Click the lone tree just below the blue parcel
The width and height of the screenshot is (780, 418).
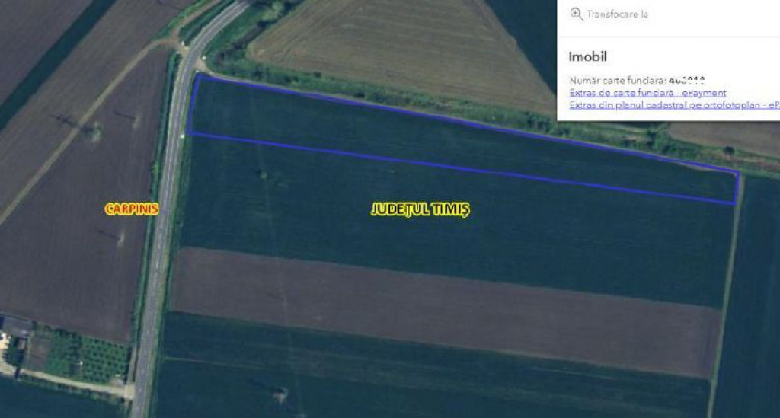pyautogui.click(x=263, y=174)
